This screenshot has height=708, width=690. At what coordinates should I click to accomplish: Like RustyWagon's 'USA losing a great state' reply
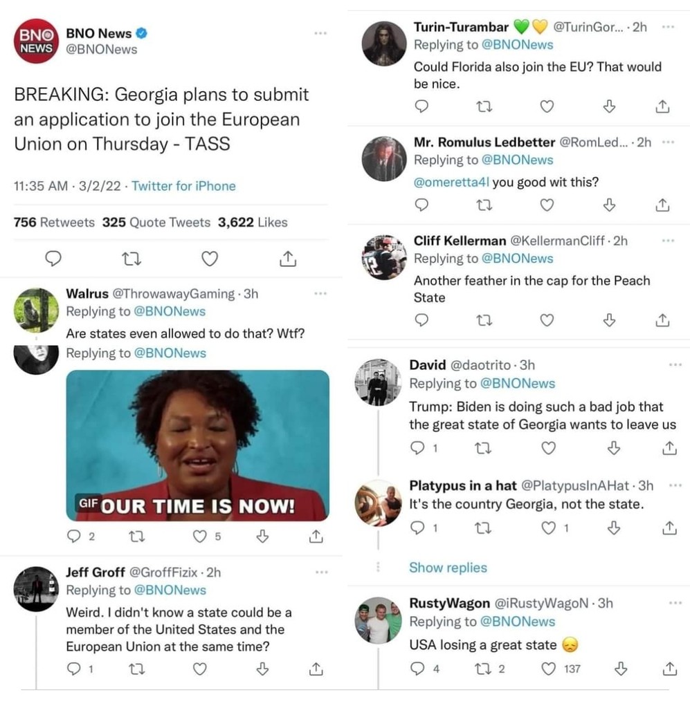[x=548, y=669]
